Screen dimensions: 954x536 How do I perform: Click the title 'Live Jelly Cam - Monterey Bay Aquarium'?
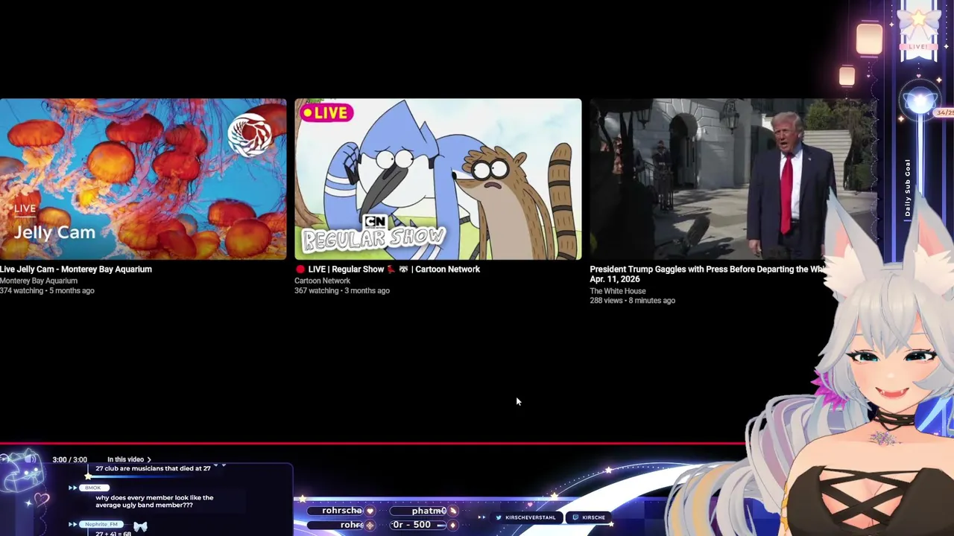76,269
